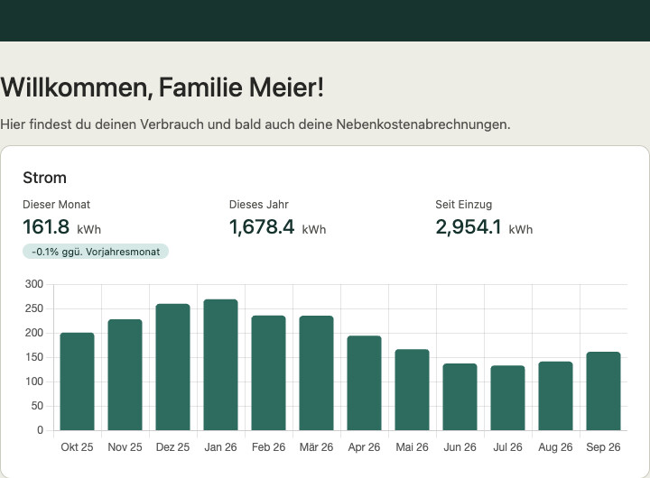
Task: Click the 'Sep 26' x-axis label
Action: coord(604,447)
